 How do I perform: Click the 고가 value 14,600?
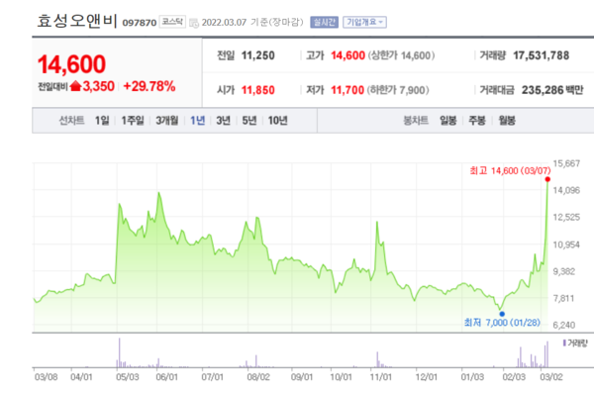coord(347,55)
